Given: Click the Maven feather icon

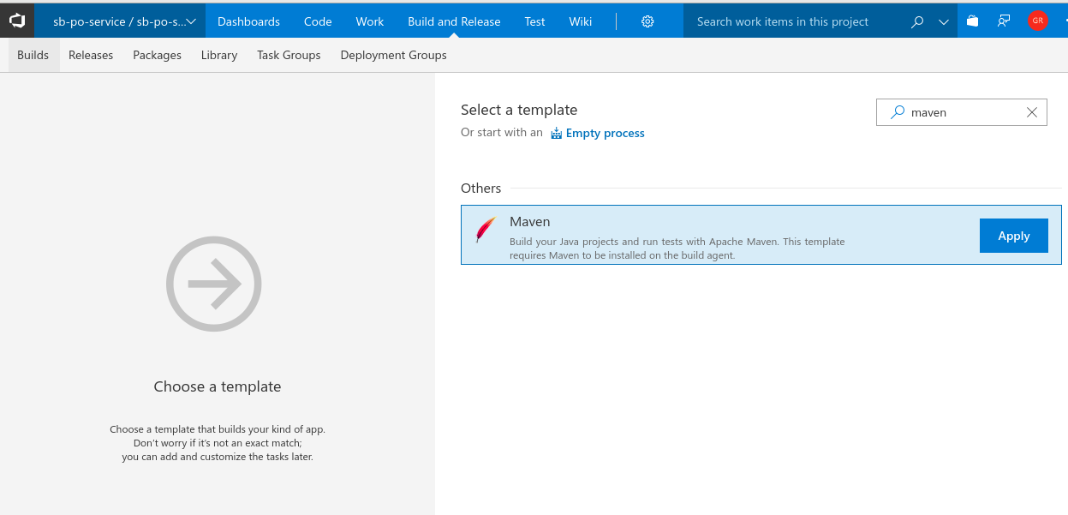Looking at the screenshot, I should tap(486, 231).
